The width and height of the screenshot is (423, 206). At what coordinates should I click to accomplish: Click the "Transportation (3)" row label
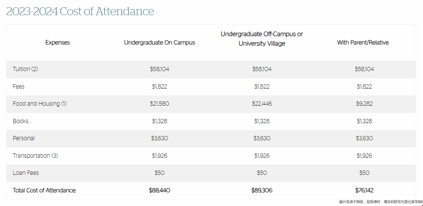pyautogui.click(x=35, y=156)
